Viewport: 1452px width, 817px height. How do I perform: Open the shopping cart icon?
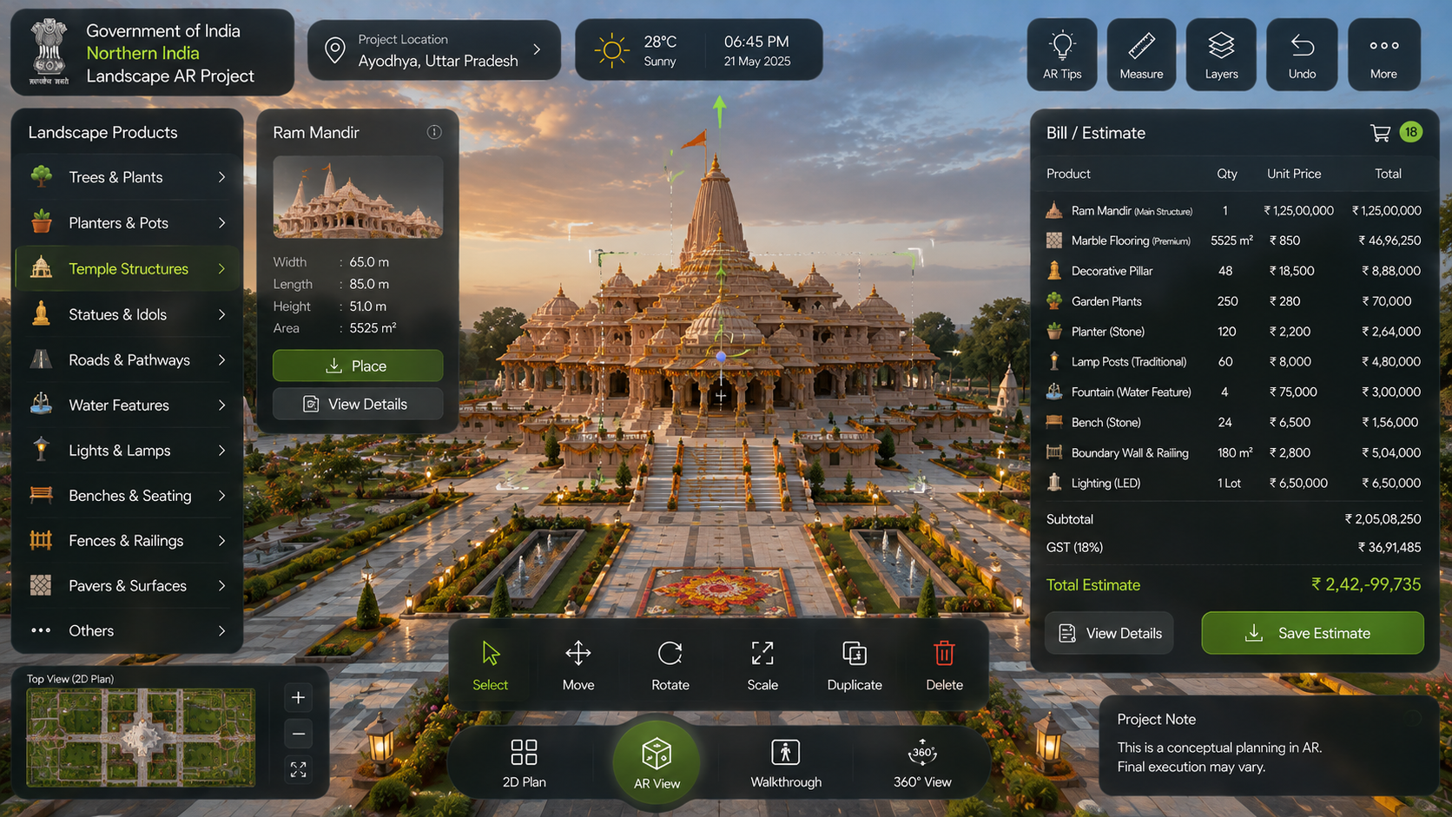(1380, 133)
